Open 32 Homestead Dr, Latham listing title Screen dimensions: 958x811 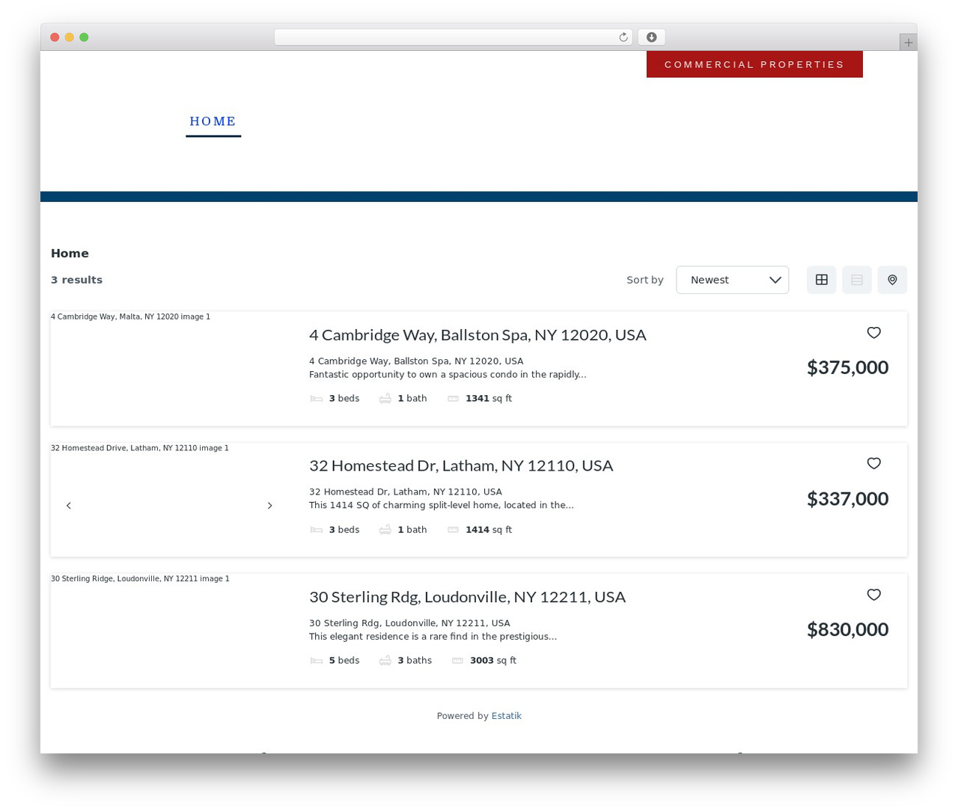(x=461, y=466)
